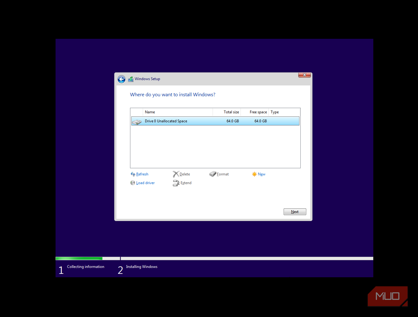Select Drive 0 Unallocated Space row
This screenshot has height=317, width=418.
(x=215, y=121)
